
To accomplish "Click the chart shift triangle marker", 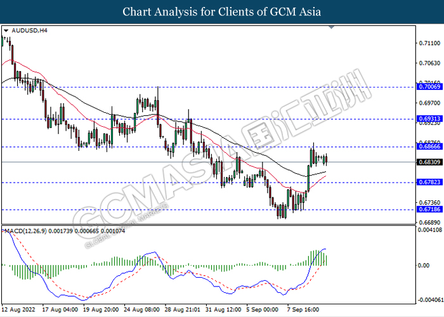I will [x=331, y=27].
